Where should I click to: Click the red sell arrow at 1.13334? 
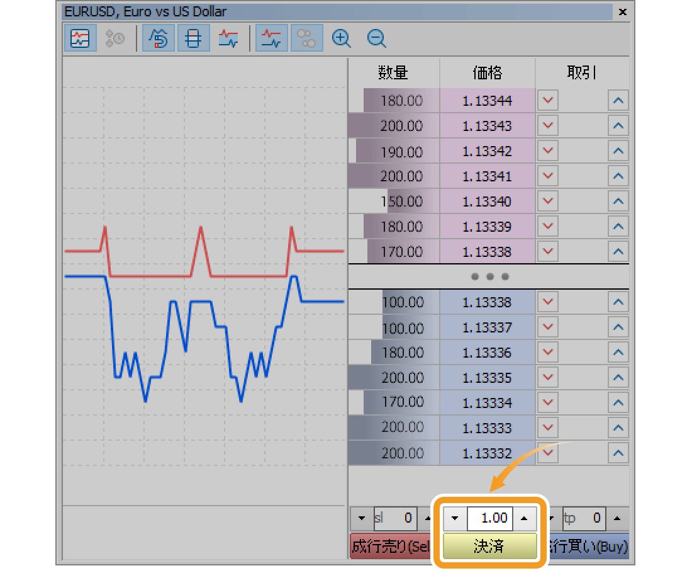tap(548, 403)
